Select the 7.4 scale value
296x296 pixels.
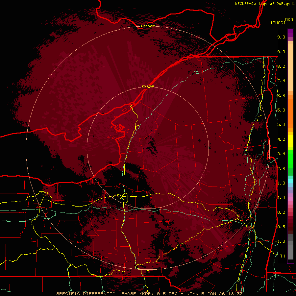tap(281, 81)
